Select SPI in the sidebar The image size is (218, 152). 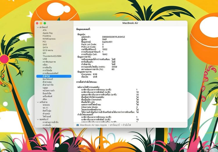[x=44, y=53]
